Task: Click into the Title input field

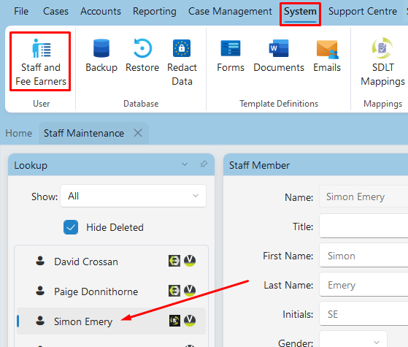Action: [363, 226]
